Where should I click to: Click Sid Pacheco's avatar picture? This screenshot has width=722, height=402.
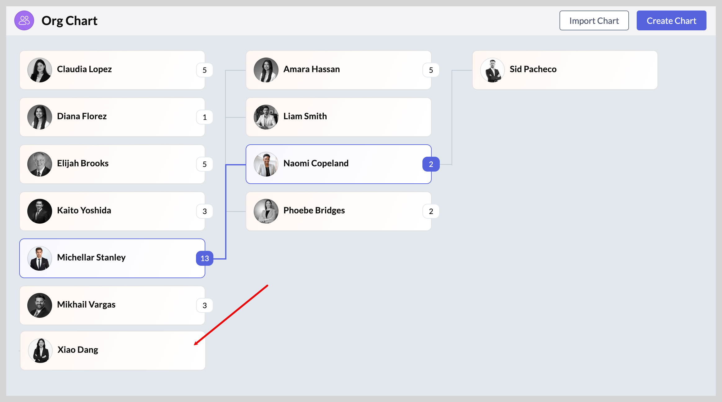pyautogui.click(x=492, y=70)
